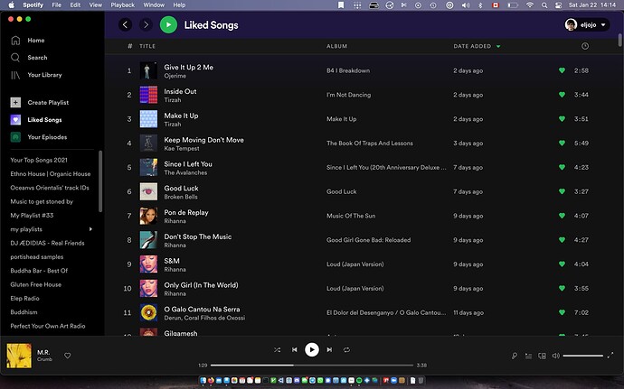624x389 pixels.
Task: Open Your Episodes in sidebar
Action: coord(39,137)
